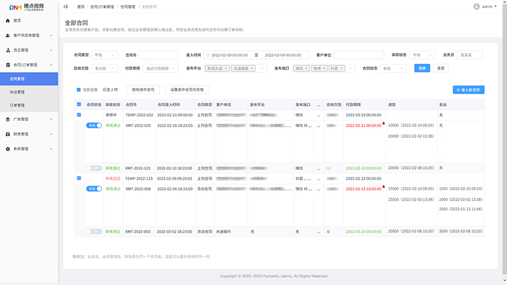The width and height of the screenshot is (507, 285).
Task: Click the 合同/订单管理 breadcrumb link
Action: pyautogui.click(x=102, y=7)
